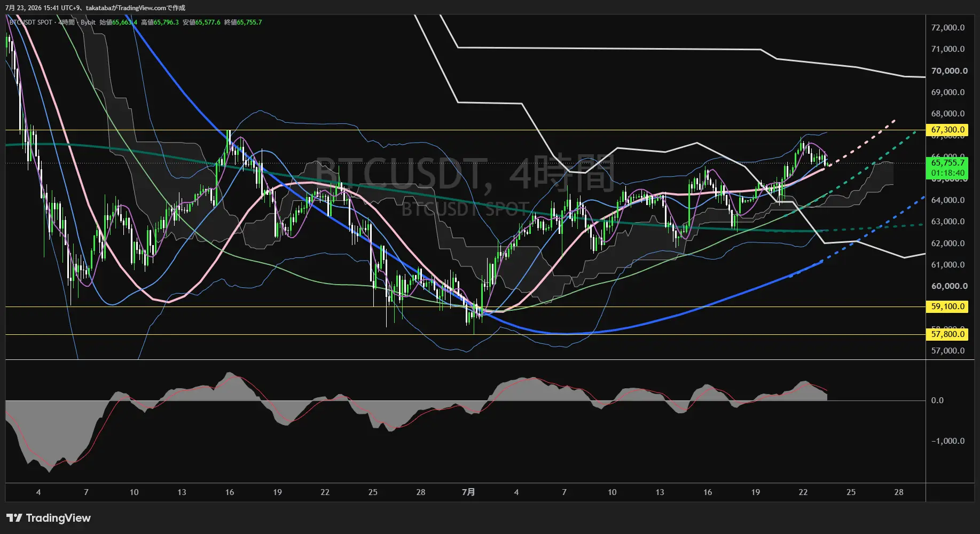This screenshot has width=980, height=534.
Task: Click the yellow 59,100.0 price label
Action: click(x=948, y=307)
